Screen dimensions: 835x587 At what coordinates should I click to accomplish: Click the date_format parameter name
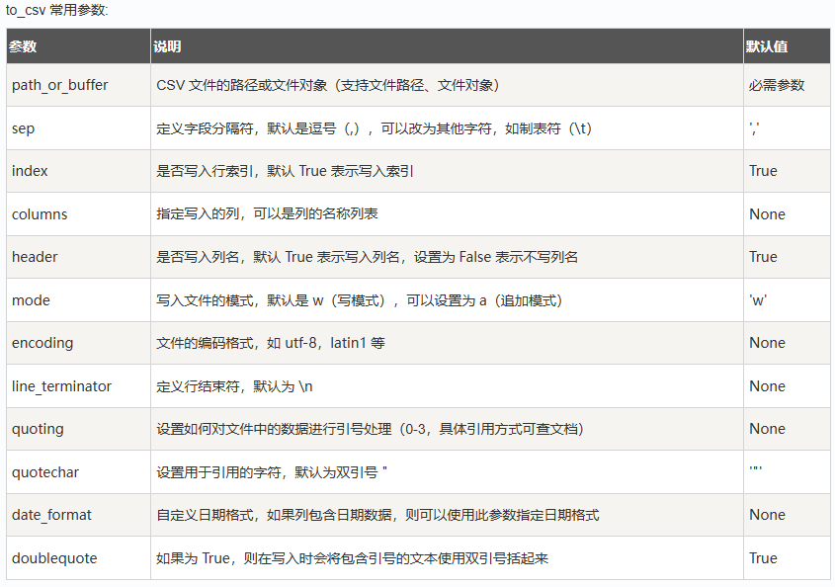[50, 515]
